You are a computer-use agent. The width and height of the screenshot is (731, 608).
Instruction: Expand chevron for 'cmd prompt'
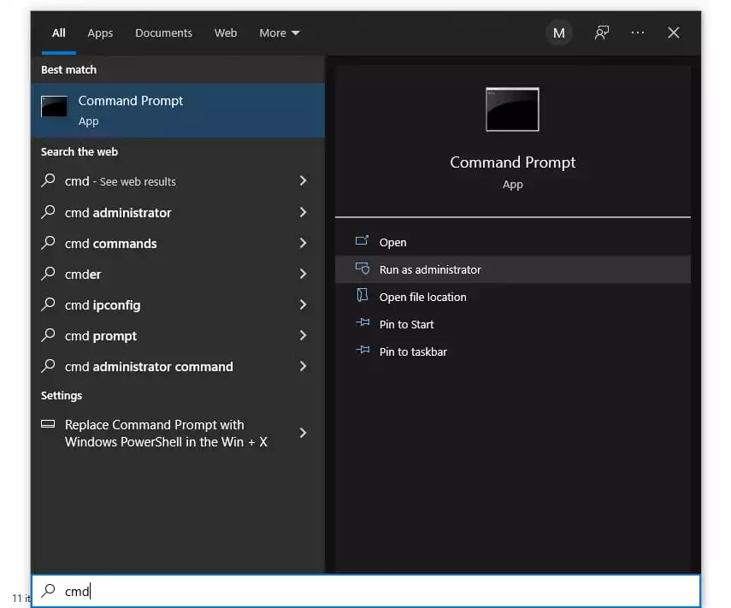[x=303, y=336]
